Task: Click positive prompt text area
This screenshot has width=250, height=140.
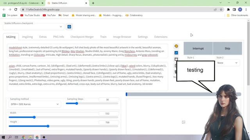Action: (x=87, y=51)
